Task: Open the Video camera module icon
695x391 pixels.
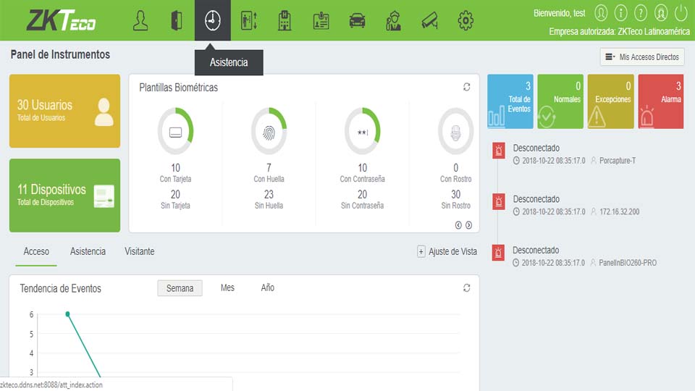Action: click(x=429, y=20)
